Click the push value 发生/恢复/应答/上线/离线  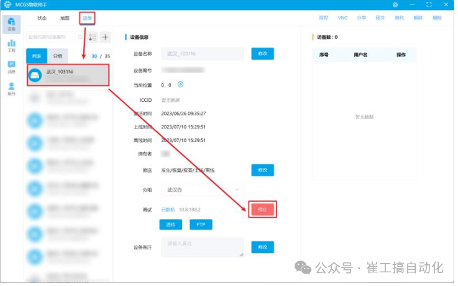pyautogui.click(x=188, y=170)
